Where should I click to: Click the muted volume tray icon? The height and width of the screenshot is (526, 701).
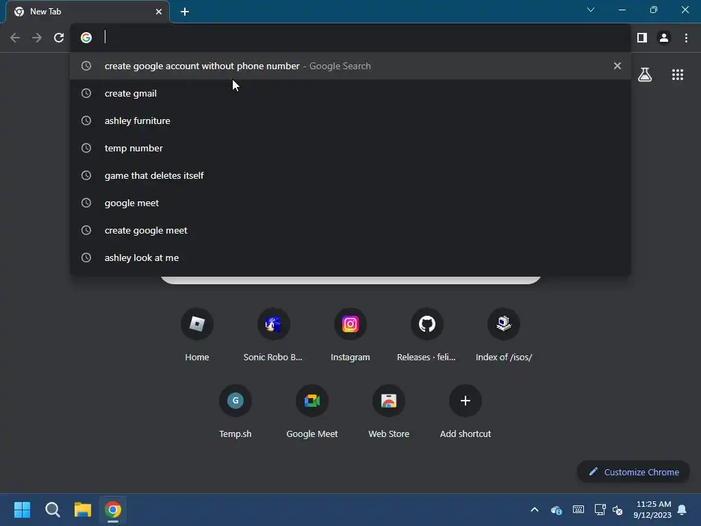[x=617, y=510]
